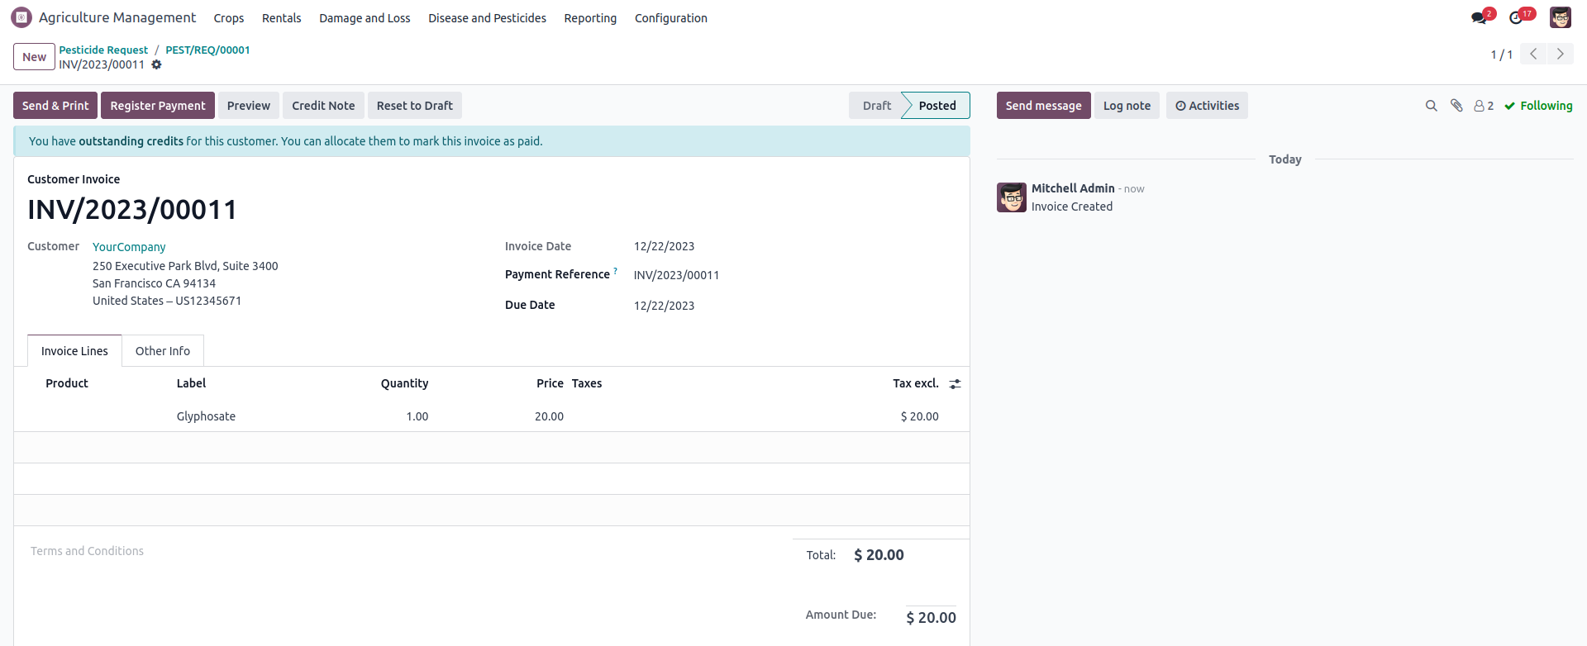Show the followers list icon
Viewport: 1587px width, 646px height.
pos(1483,106)
